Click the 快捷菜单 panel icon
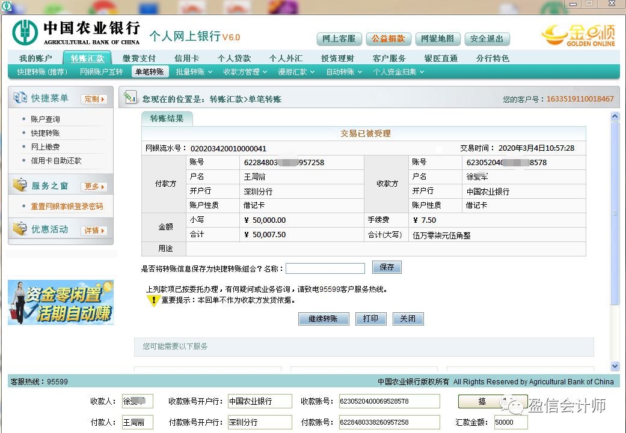 pyautogui.click(x=20, y=97)
